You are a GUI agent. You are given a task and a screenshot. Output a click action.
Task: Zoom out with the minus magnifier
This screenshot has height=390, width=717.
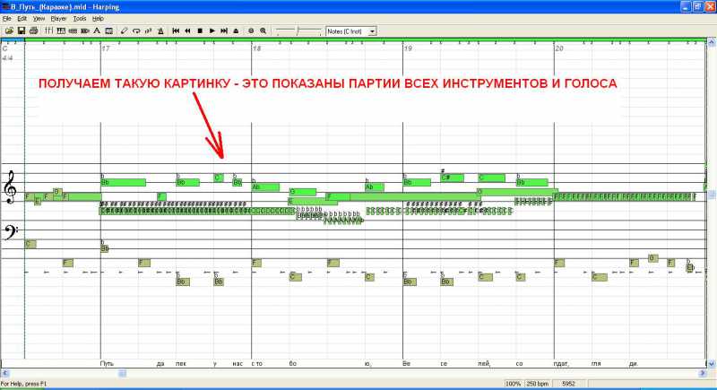(x=251, y=31)
